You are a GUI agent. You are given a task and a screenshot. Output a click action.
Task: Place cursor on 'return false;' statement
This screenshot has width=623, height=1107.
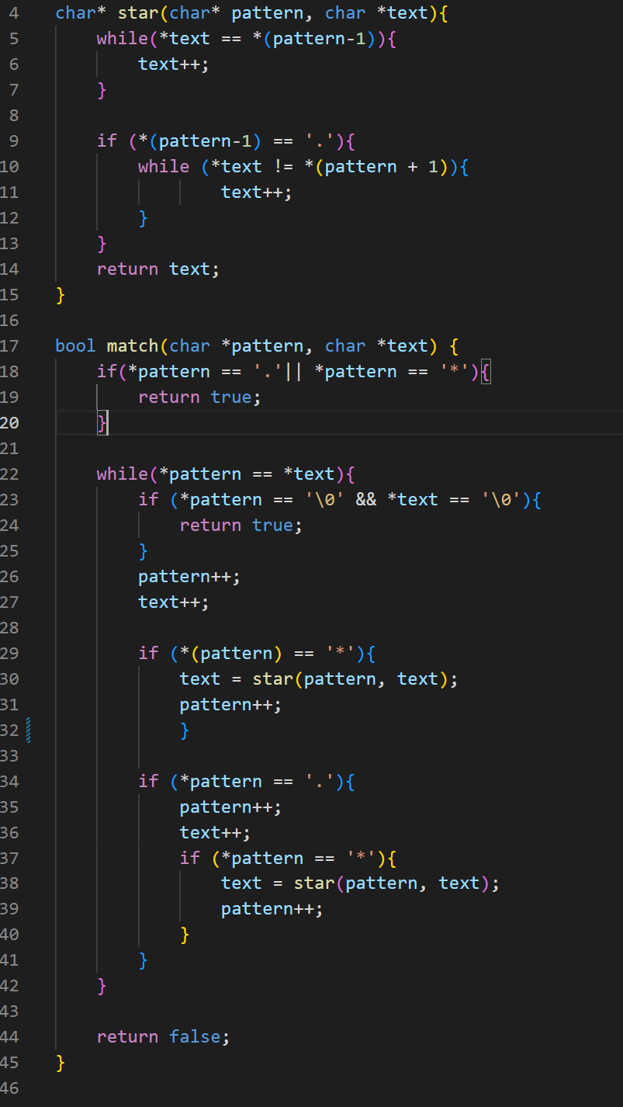click(163, 1037)
